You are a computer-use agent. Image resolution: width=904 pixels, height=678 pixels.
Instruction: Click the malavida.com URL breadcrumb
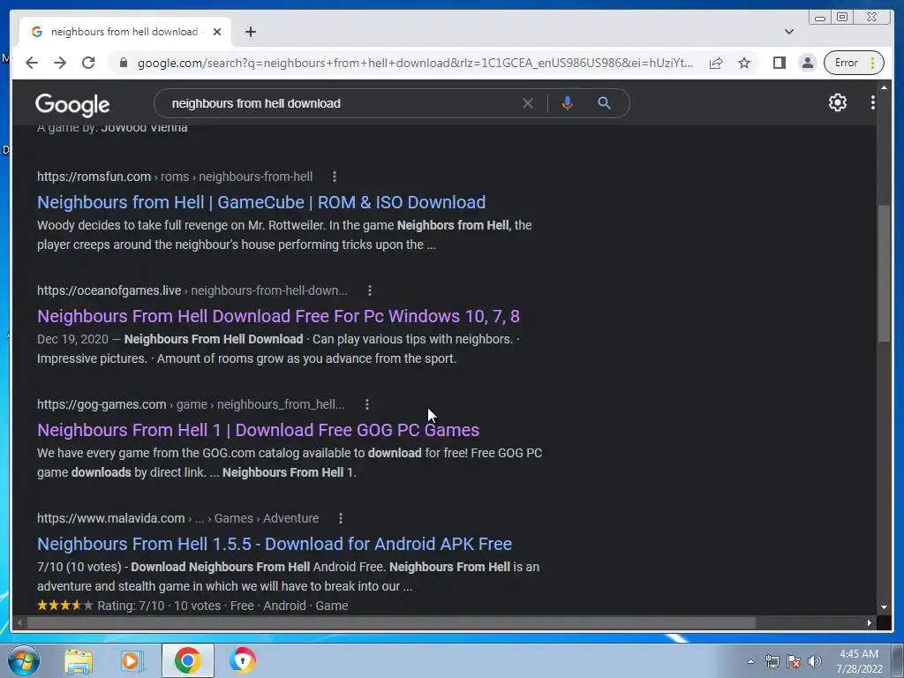(x=177, y=518)
